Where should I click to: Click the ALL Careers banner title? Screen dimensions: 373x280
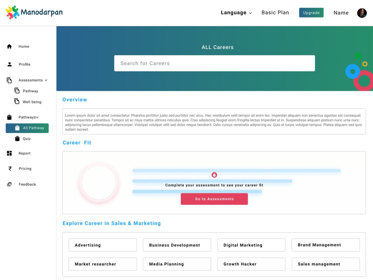[218, 47]
